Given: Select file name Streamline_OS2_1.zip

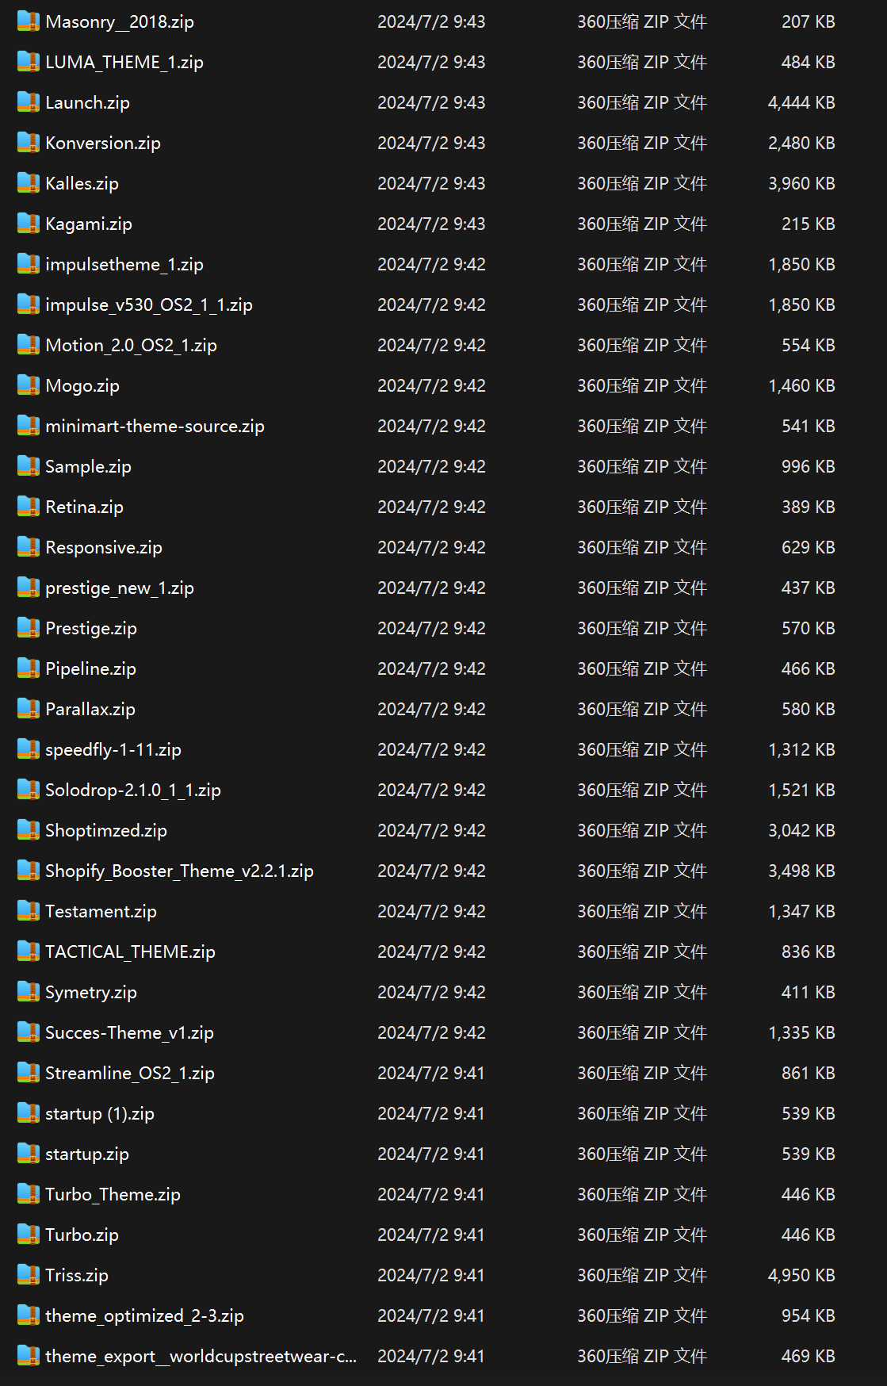Looking at the screenshot, I should tap(130, 1074).
